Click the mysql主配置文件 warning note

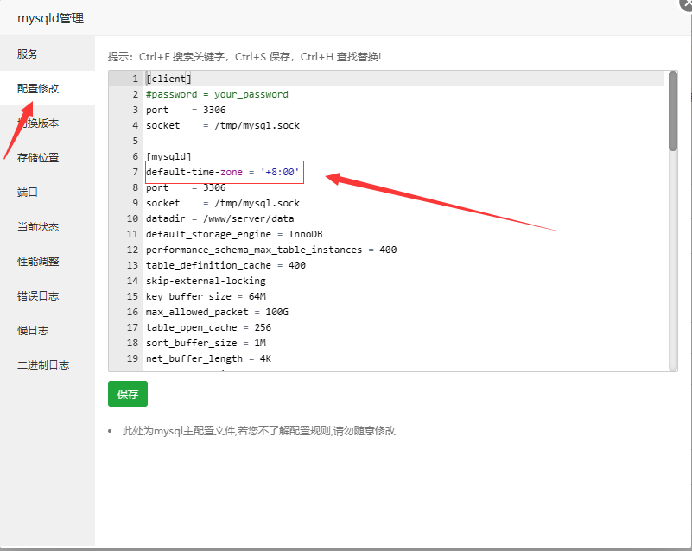[258, 431]
